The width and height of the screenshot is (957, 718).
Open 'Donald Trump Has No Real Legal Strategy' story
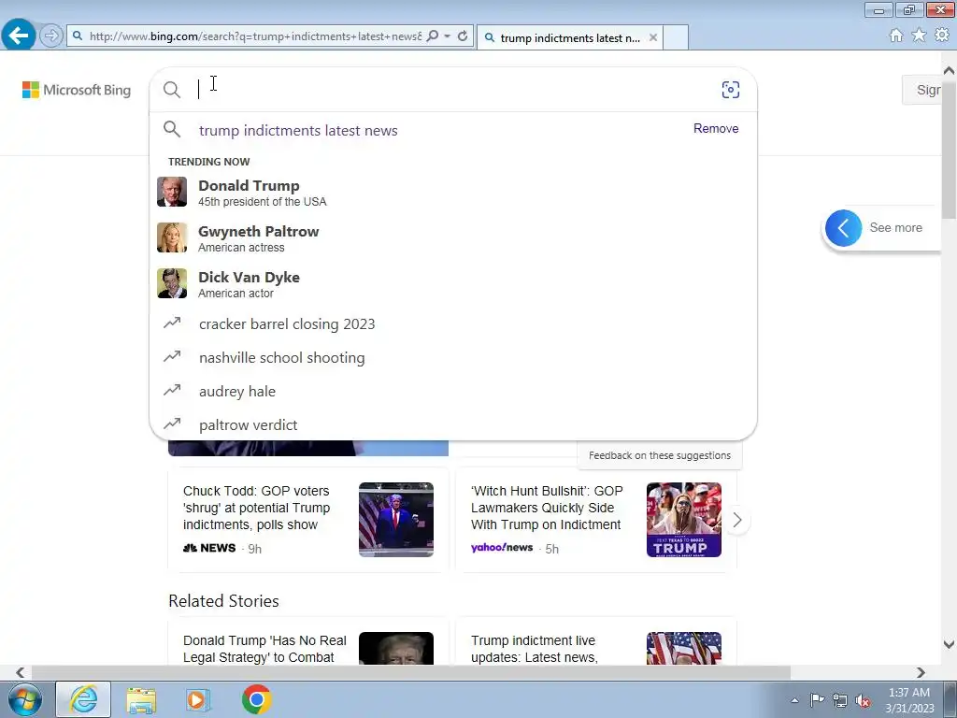tap(264, 649)
